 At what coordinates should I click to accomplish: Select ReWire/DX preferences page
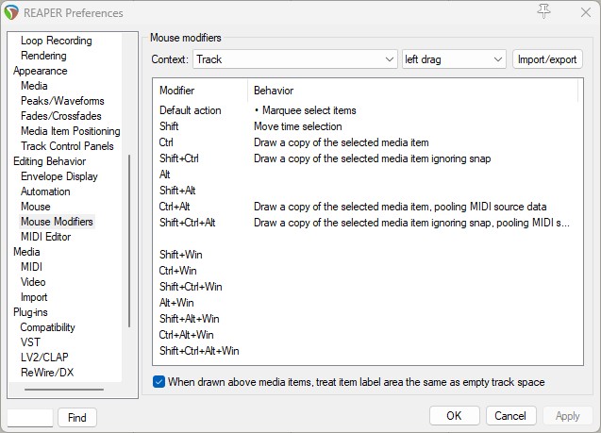[47, 373]
